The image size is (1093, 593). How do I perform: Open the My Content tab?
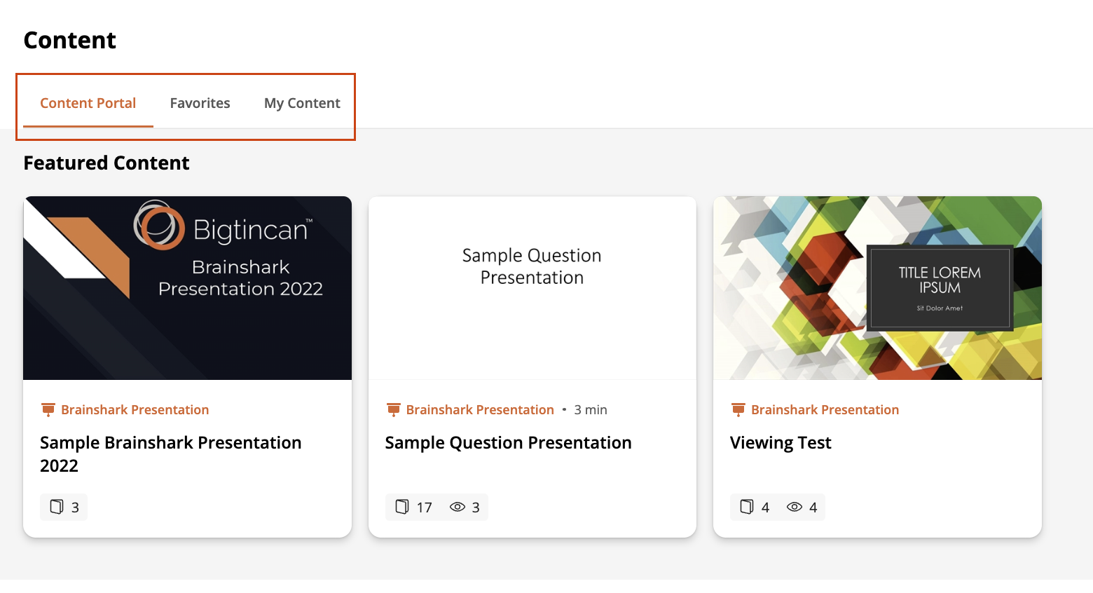click(x=302, y=103)
